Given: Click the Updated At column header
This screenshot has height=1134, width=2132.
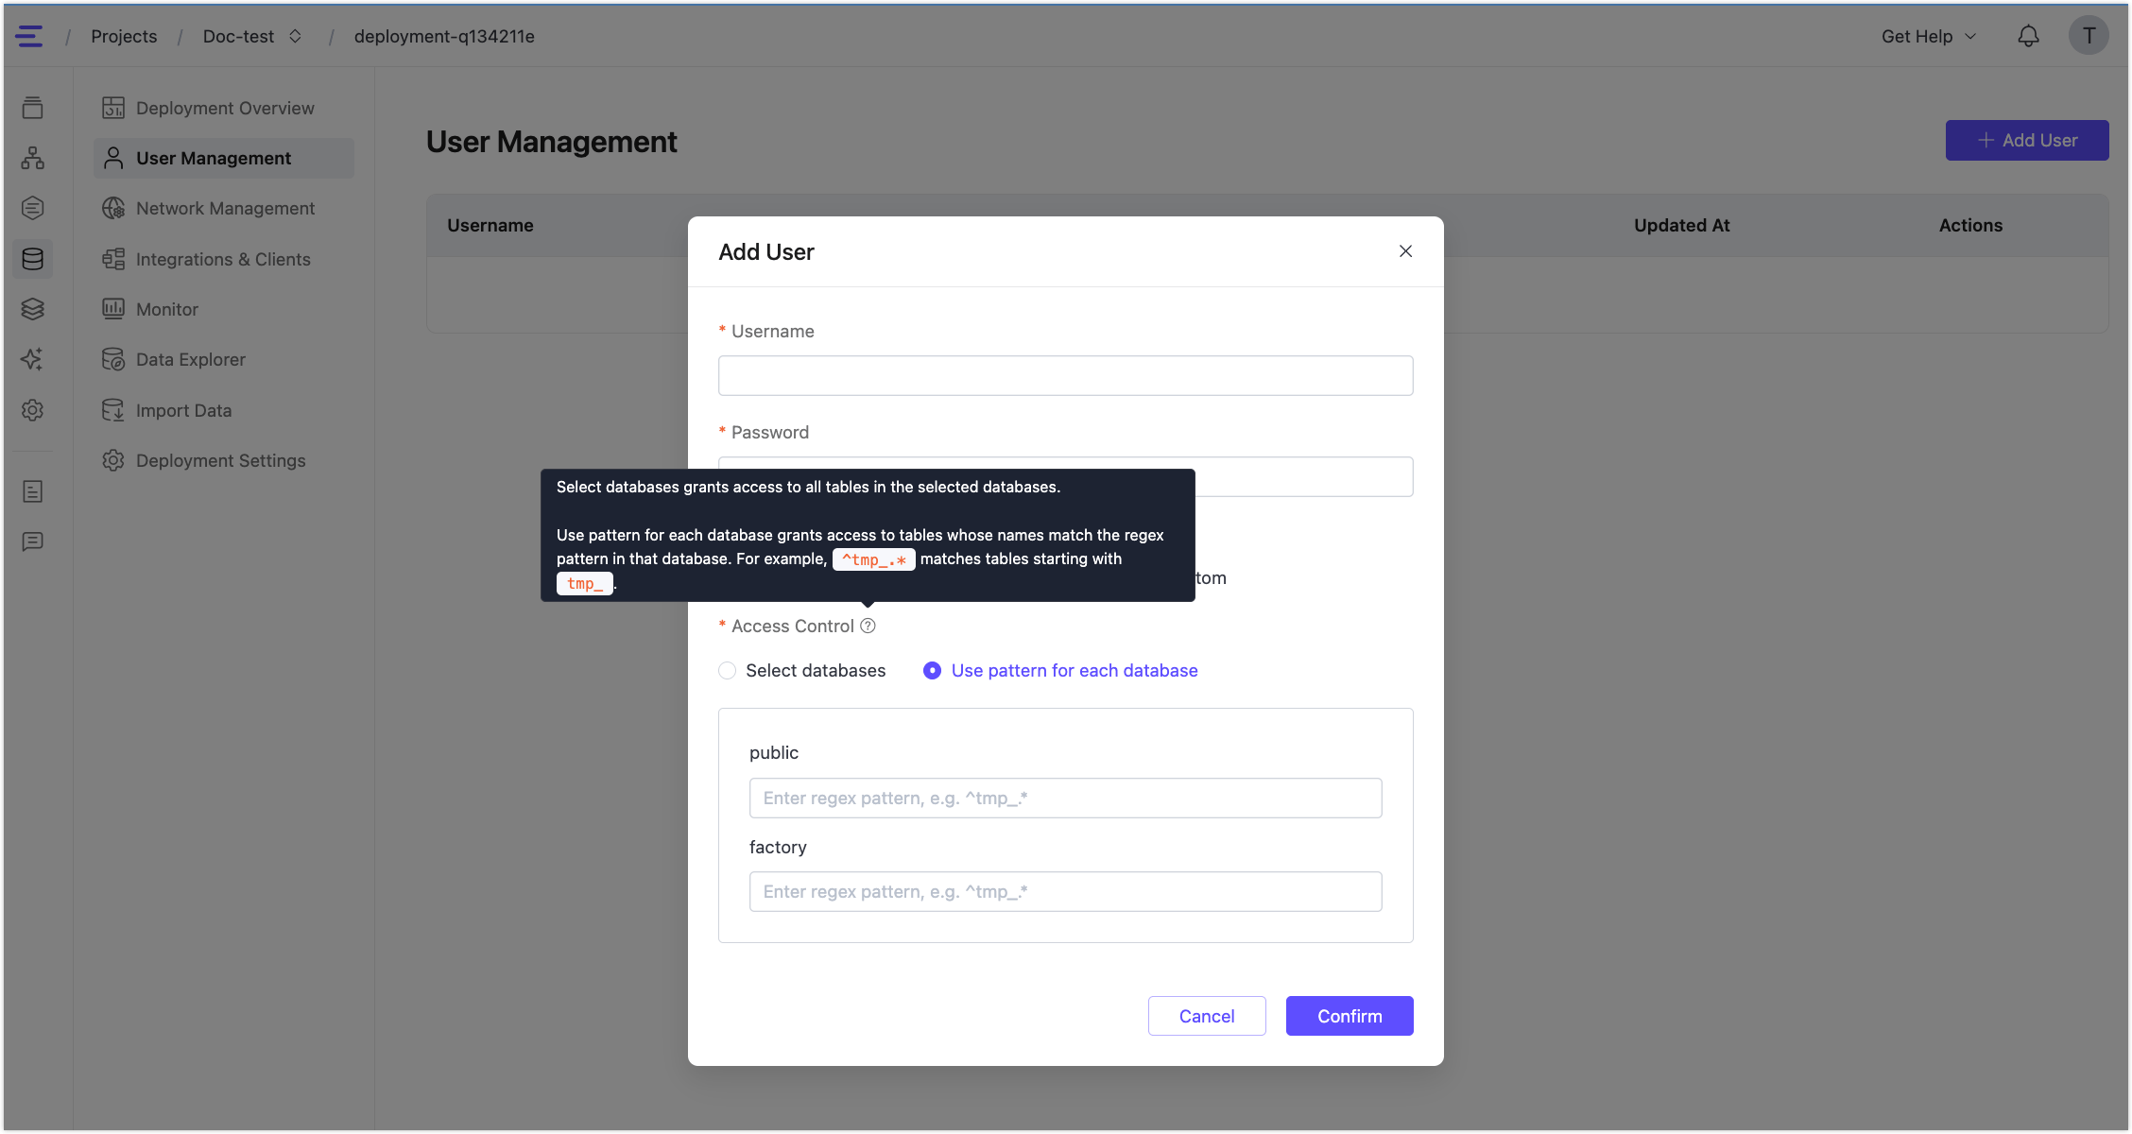Looking at the screenshot, I should click(1682, 225).
